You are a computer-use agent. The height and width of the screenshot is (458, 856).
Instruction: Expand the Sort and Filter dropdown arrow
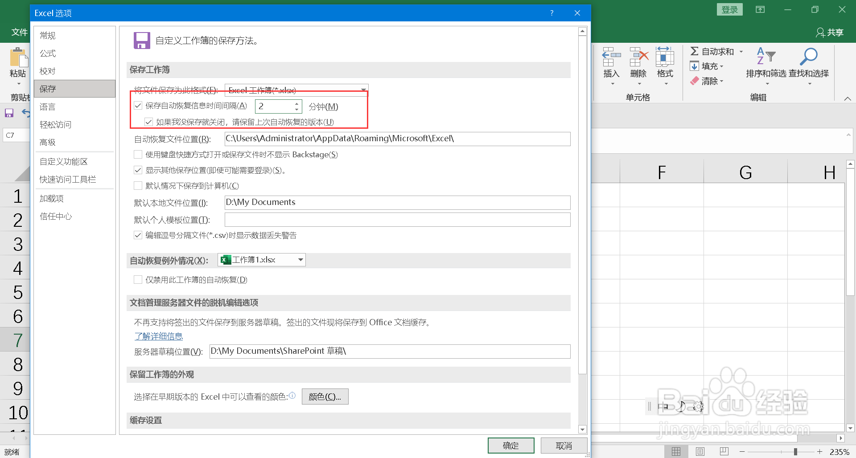pyautogui.click(x=767, y=84)
